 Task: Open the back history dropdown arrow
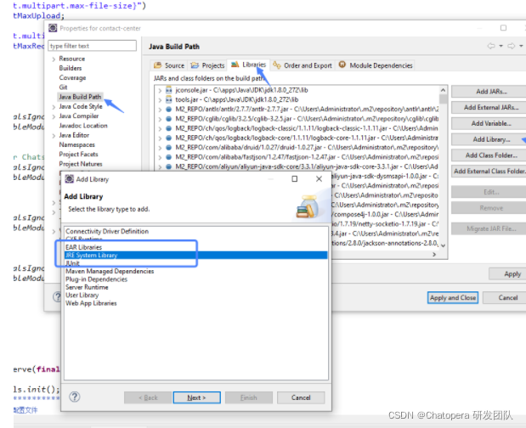pos(501,46)
